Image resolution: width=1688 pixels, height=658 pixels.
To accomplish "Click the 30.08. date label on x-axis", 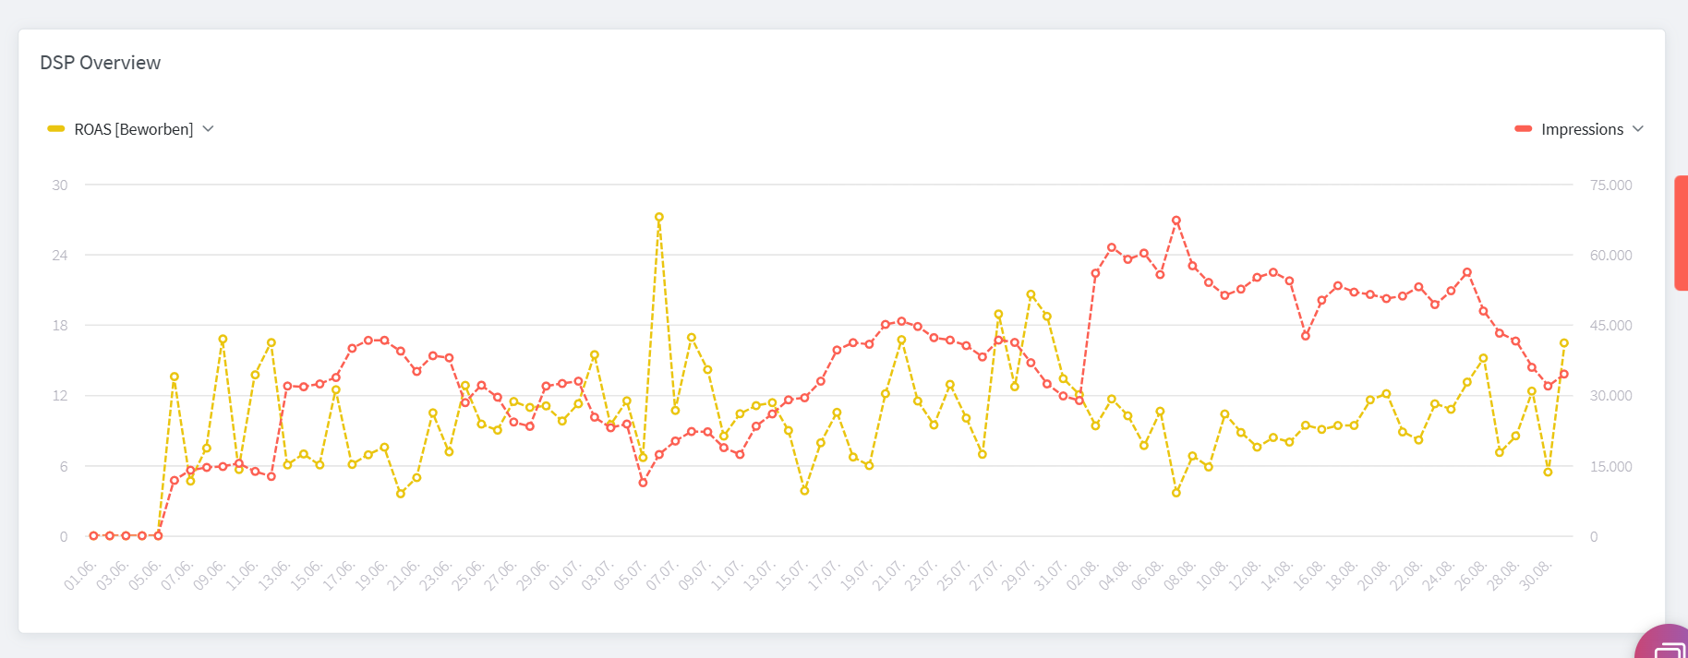I will tap(1536, 574).
